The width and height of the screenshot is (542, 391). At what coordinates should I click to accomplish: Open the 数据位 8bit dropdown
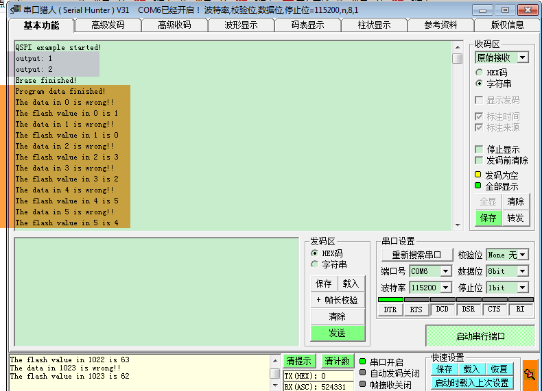coord(523,271)
